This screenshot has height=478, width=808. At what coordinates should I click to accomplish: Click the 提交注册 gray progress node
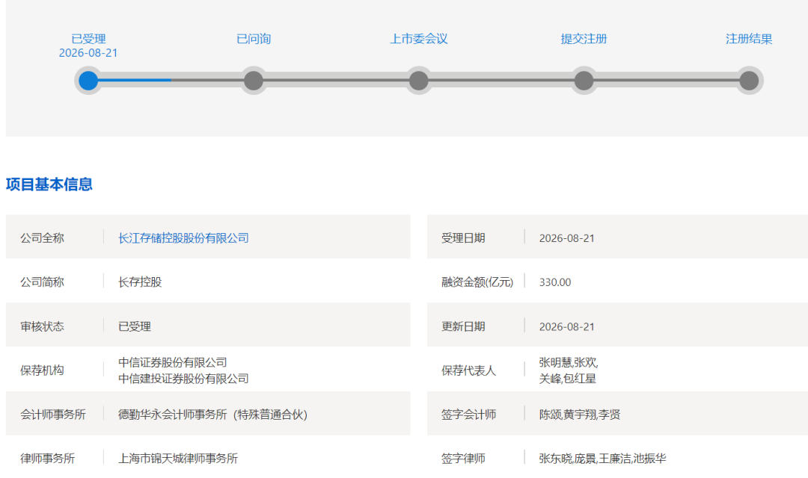coord(584,81)
